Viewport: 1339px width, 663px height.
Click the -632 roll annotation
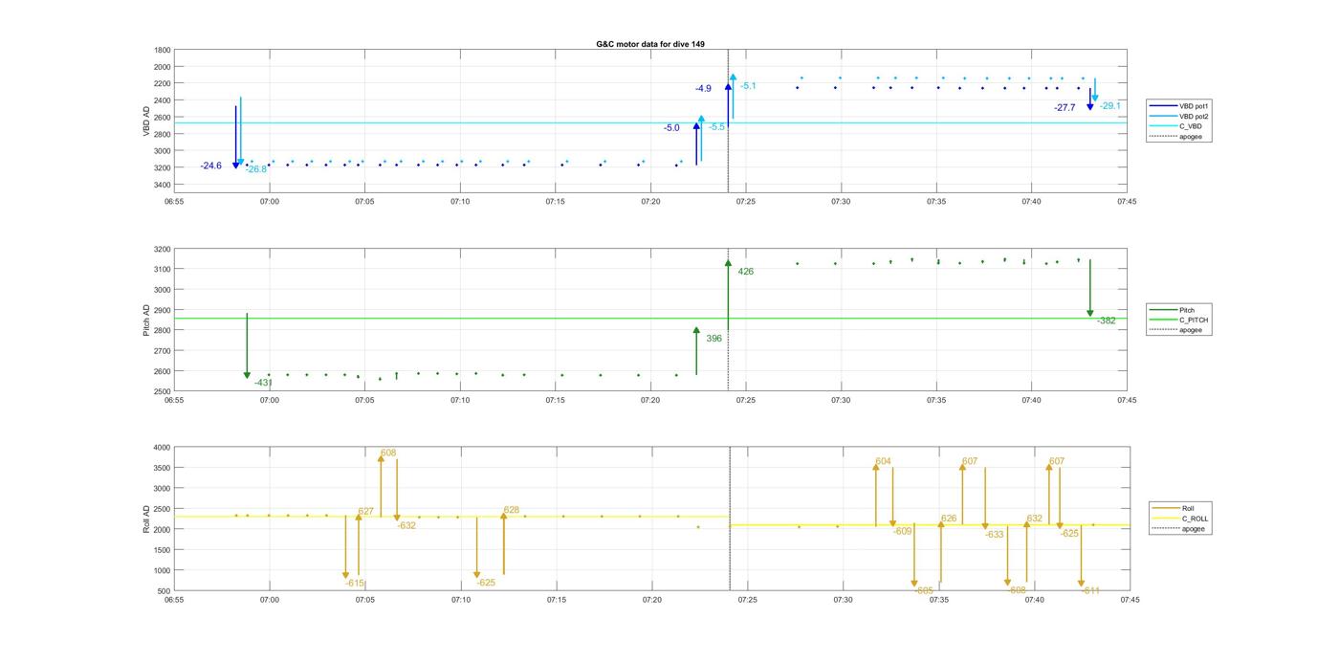click(406, 525)
